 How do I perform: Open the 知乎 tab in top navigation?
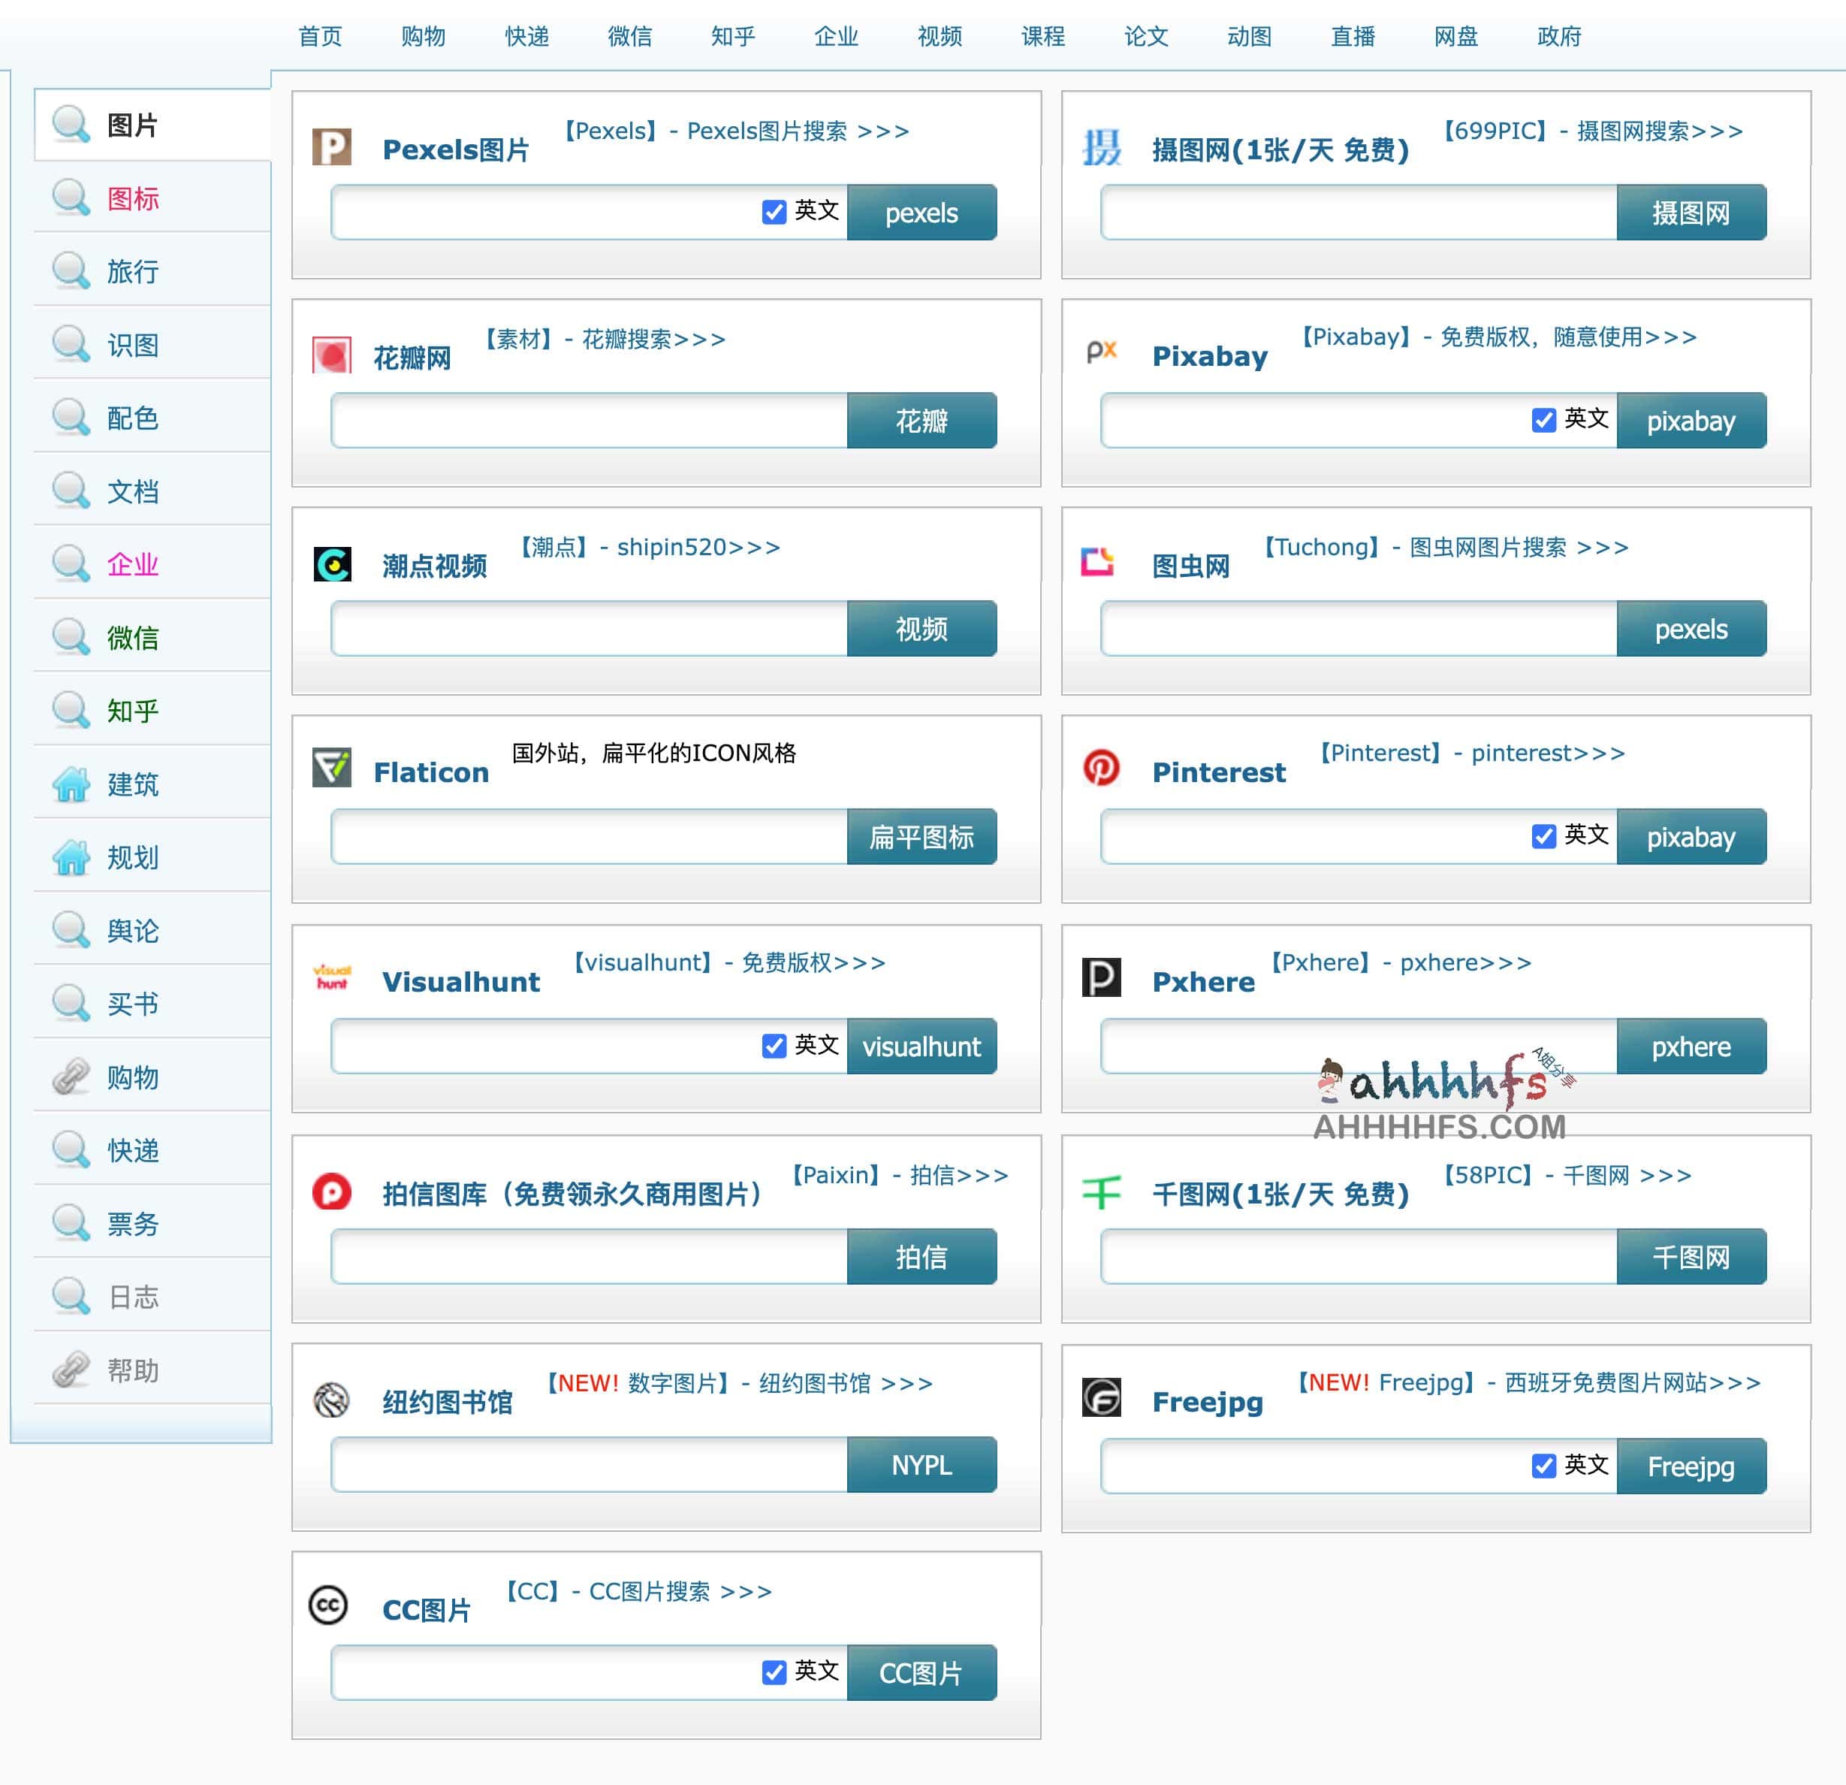(733, 37)
